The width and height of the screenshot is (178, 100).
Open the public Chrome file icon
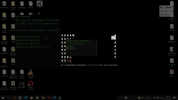pyautogui.click(x=172, y=73)
